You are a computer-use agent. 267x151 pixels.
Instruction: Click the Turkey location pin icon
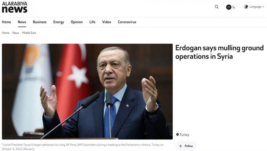(177, 135)
